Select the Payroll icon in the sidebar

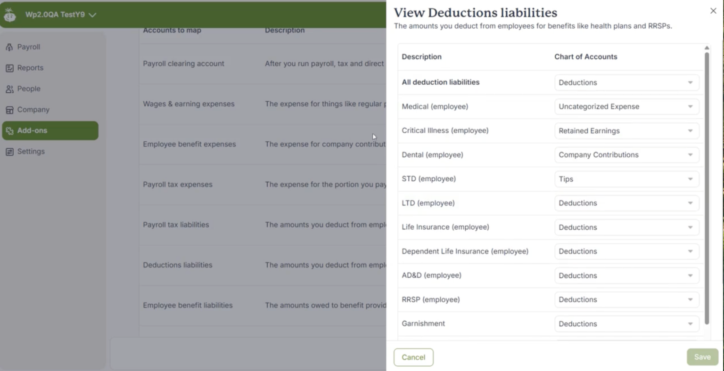click(8, 47)
